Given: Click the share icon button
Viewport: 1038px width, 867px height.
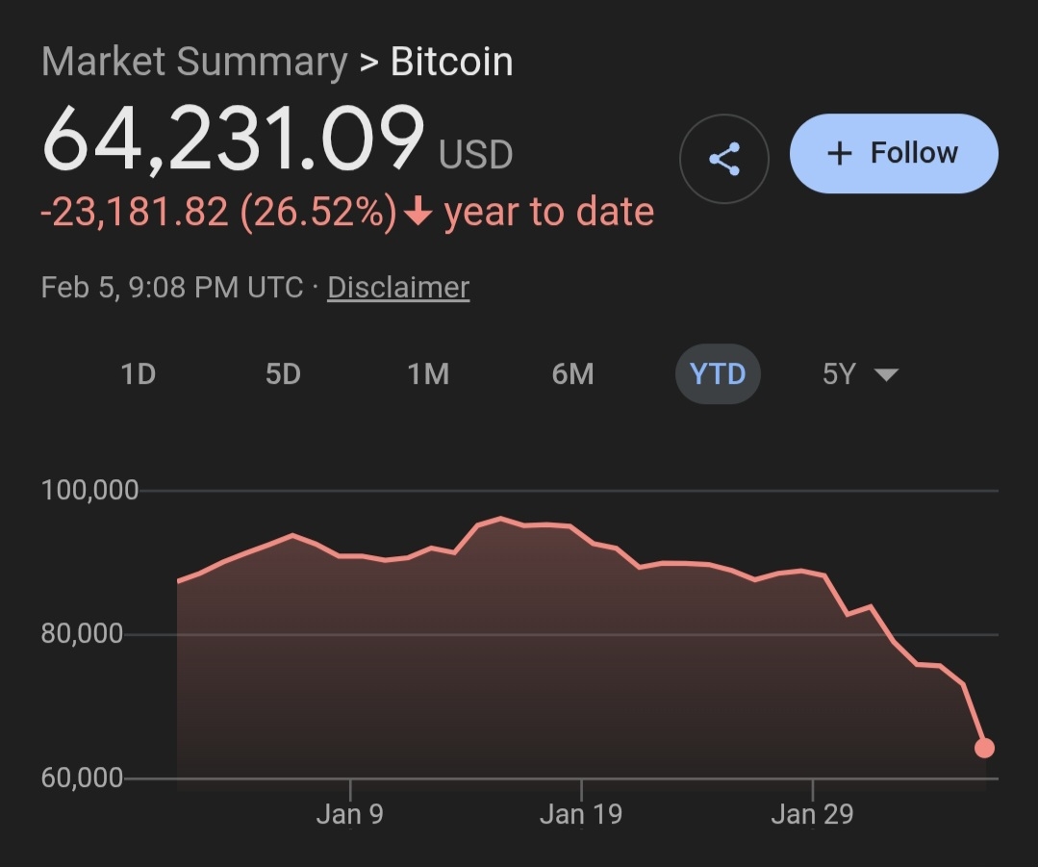Looking at the screenshot, I should point(723,159).
